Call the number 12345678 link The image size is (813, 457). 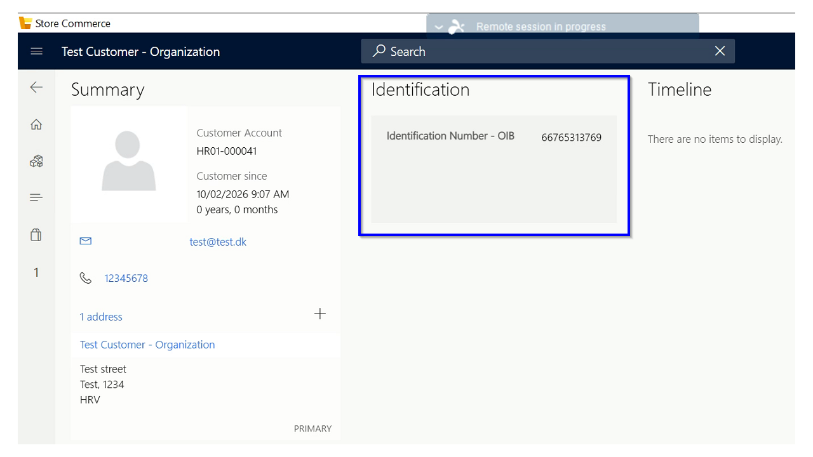pos(126,278)
